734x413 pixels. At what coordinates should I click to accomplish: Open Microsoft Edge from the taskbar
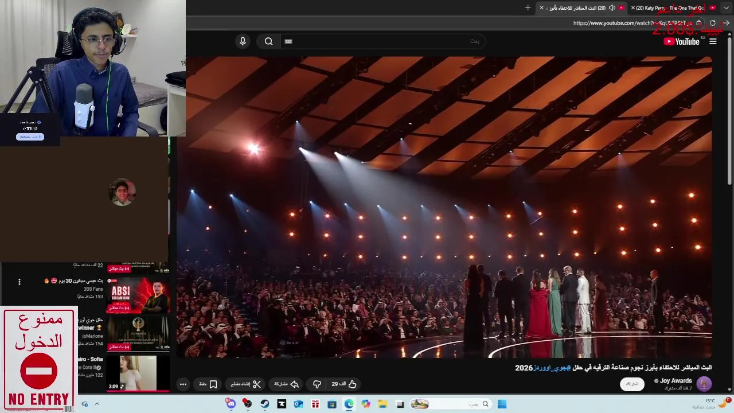349,404
